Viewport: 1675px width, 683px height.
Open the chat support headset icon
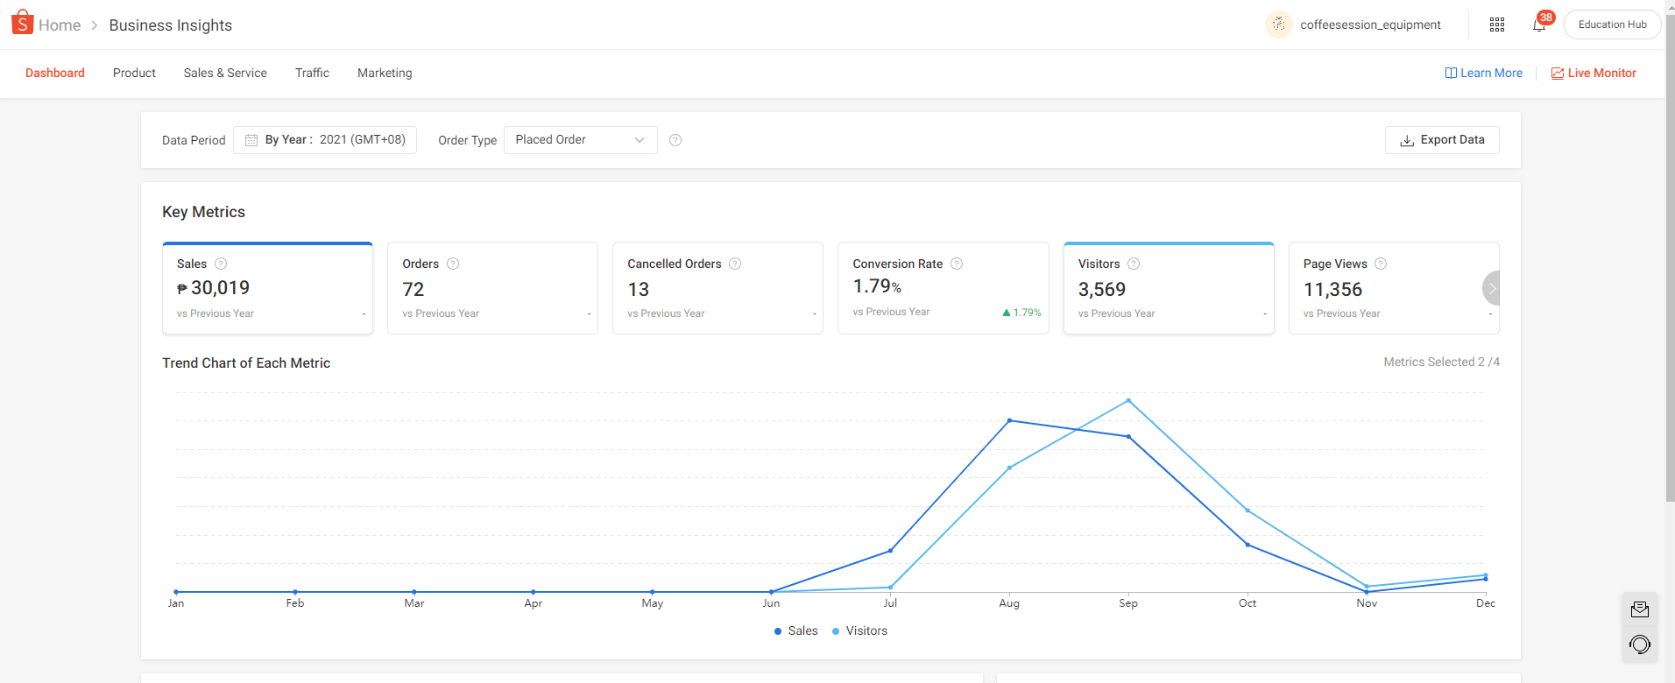click(x=1640, y=645)
